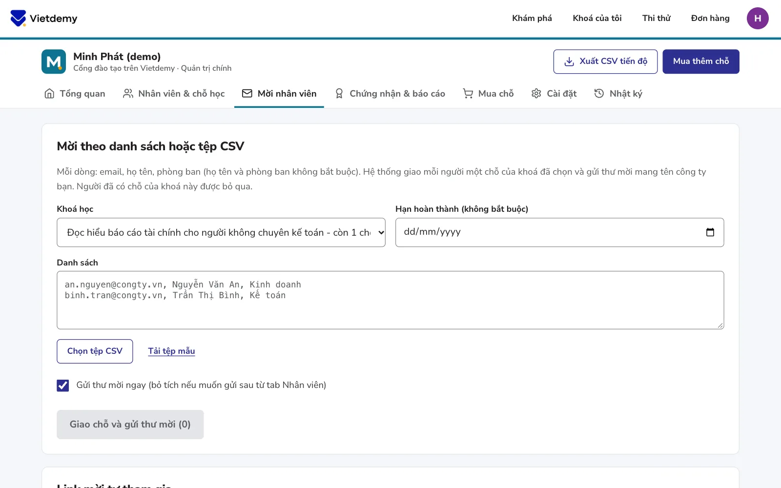This screenshot has height=488, width=781.
Task: Open the Nhật ký tab
Action: tap(618, 94)
